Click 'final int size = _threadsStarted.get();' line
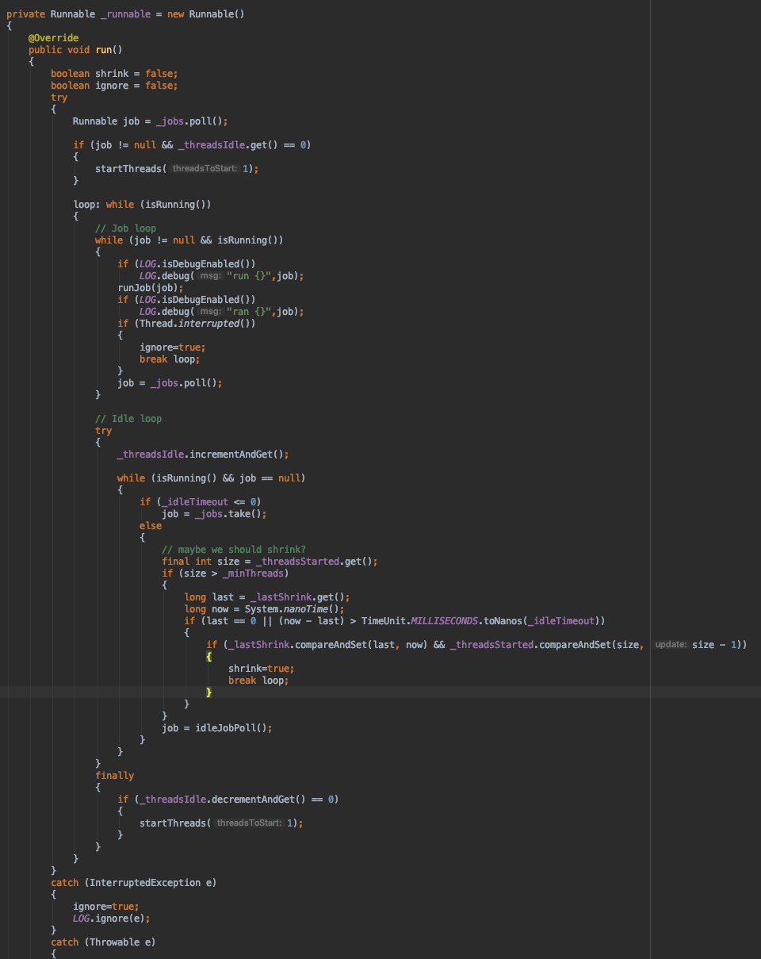 pyautogui.click(x=270, y=562)
